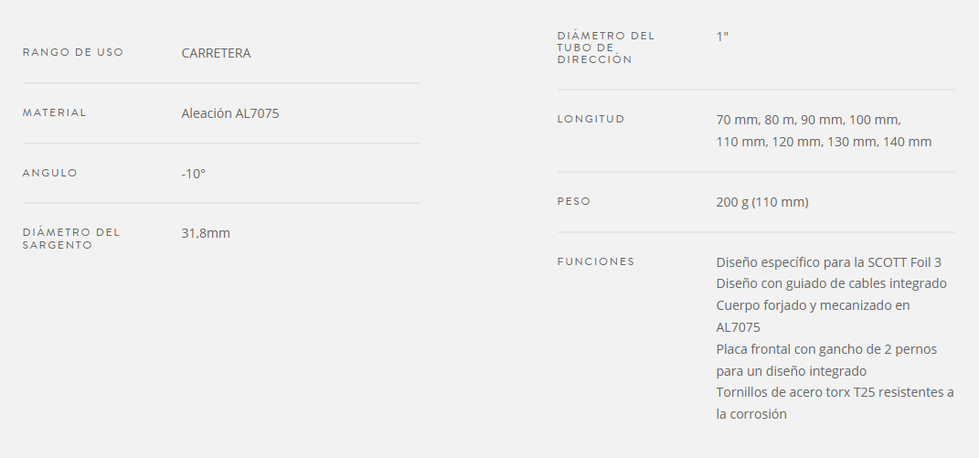This screenshot has height=458, width=979.
Task: Select the 31,8mm clamp diameter value
Action: [206, 233]
